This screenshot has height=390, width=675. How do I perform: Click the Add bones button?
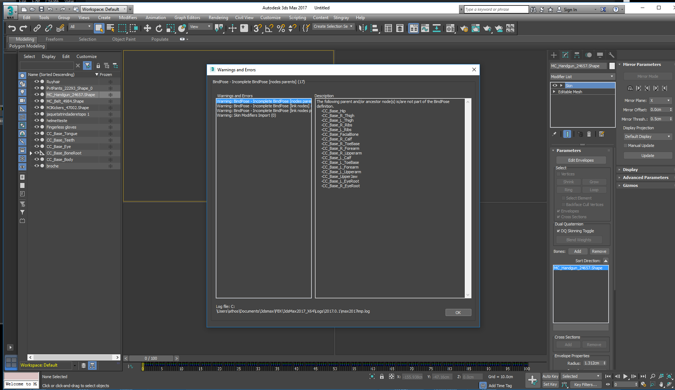(x=578, y=251)
